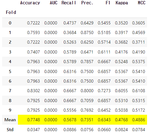Click mean MCC value 0.4886

(139, 120)
